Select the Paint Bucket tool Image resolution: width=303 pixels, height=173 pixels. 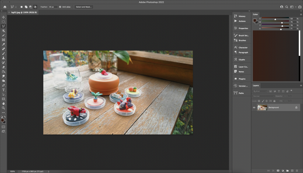pos(3,72)
